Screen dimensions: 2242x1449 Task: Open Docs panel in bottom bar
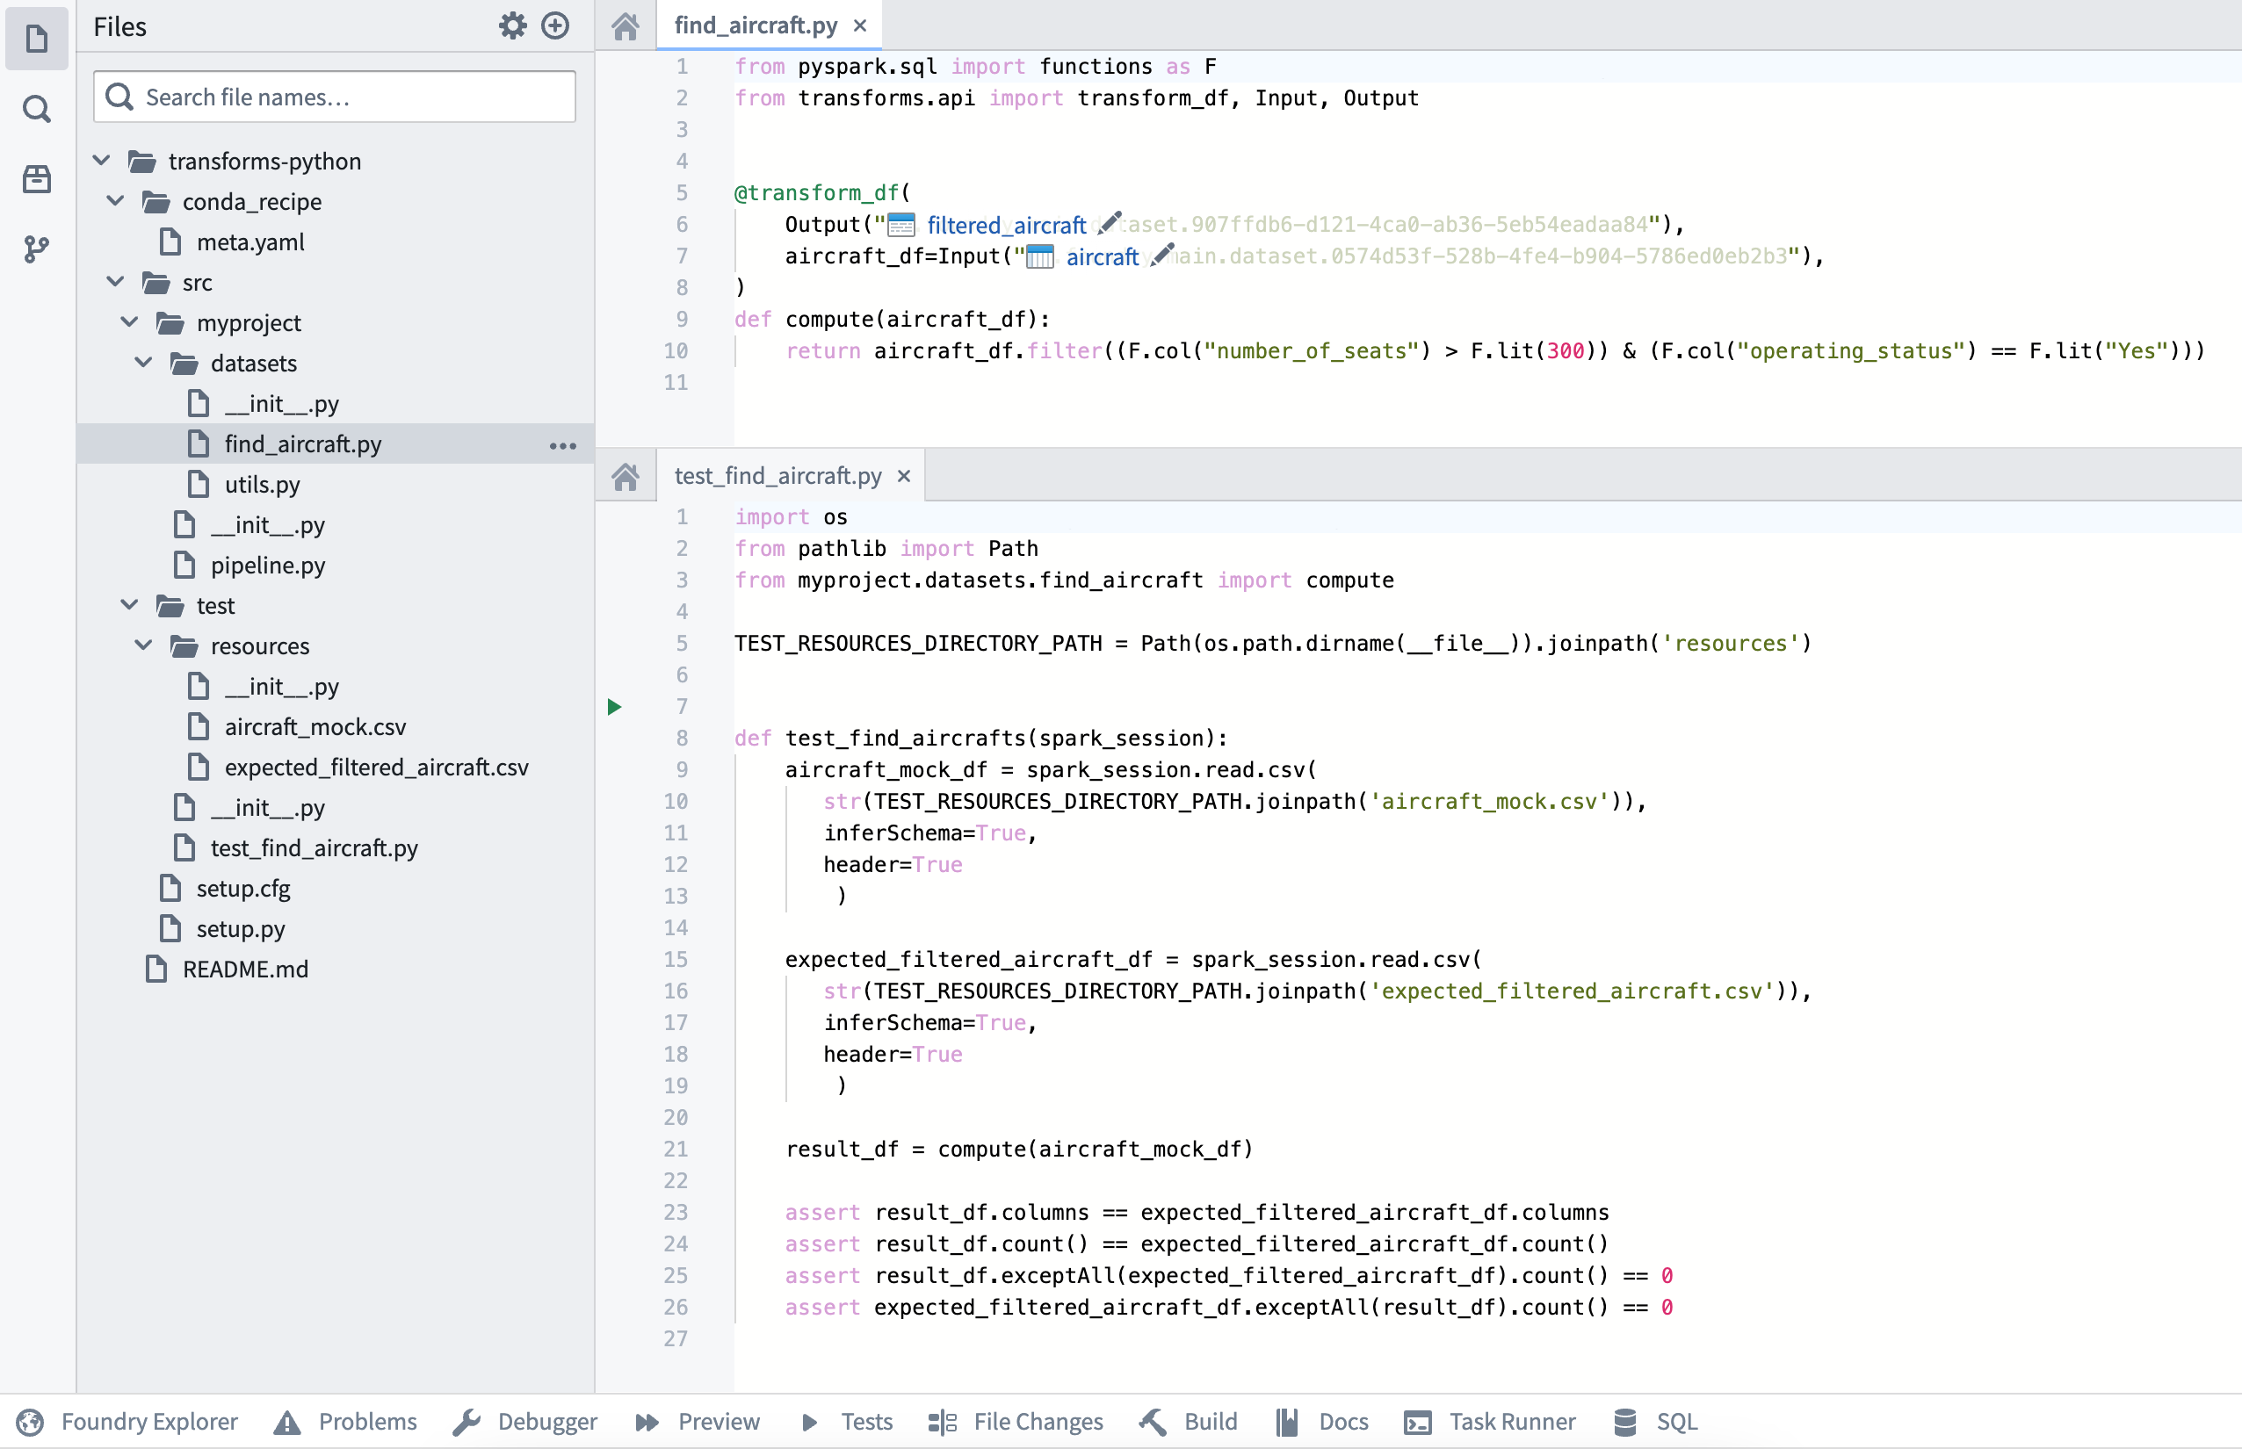pyautogui.click(x=1322, y=1422)
